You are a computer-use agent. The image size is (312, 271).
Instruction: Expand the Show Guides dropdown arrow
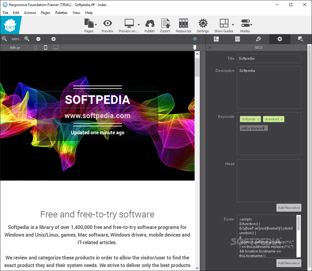233,25
